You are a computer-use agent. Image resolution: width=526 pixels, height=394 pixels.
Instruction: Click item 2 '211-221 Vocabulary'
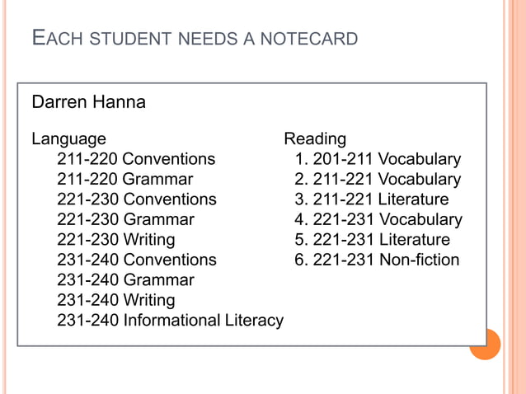[x=378, y=180]
